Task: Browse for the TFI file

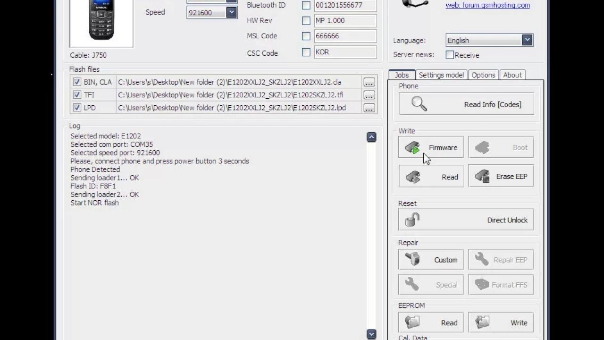Action: 369,95
